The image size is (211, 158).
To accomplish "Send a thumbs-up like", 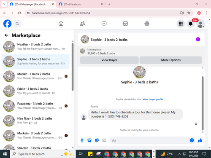I will coord(200,140).
